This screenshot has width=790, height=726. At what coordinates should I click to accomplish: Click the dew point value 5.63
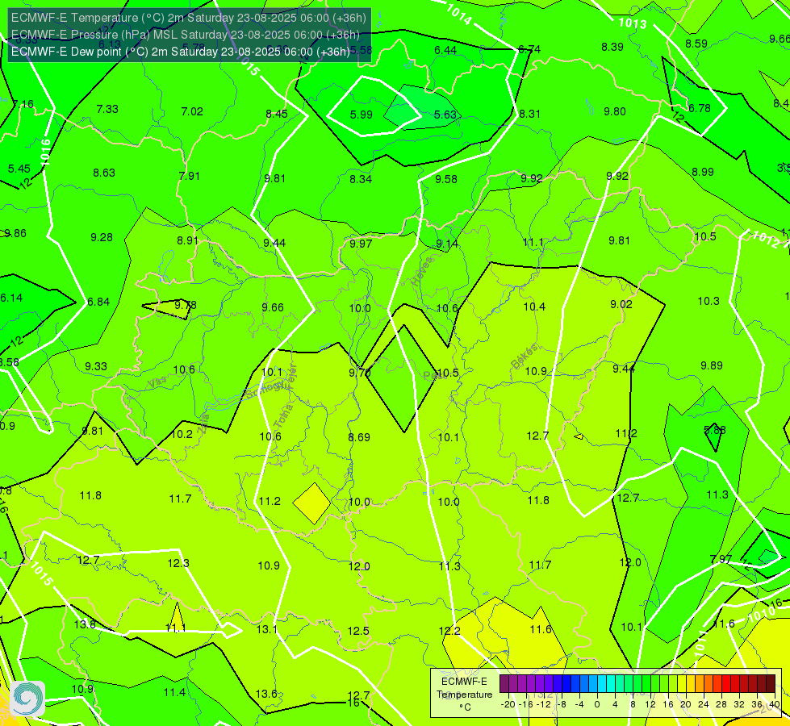[x=445, y=115]
